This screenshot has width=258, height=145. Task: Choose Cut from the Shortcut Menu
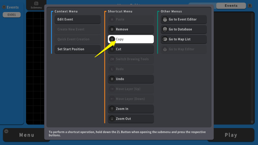coord(131,49)
